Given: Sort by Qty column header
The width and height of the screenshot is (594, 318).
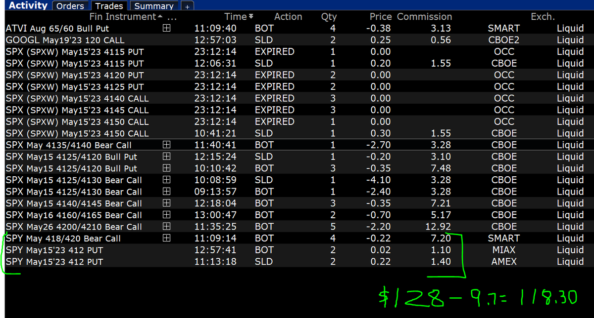Looking at the screenshot, I should 329,17.
